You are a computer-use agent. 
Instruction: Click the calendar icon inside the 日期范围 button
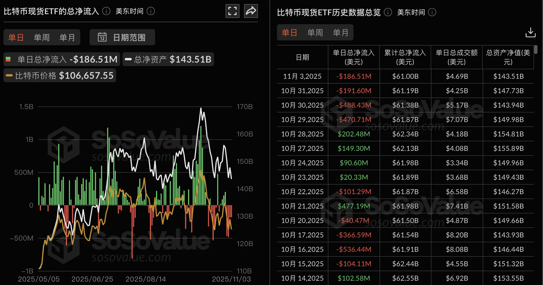pyautogui.click(x=103, y=37)
